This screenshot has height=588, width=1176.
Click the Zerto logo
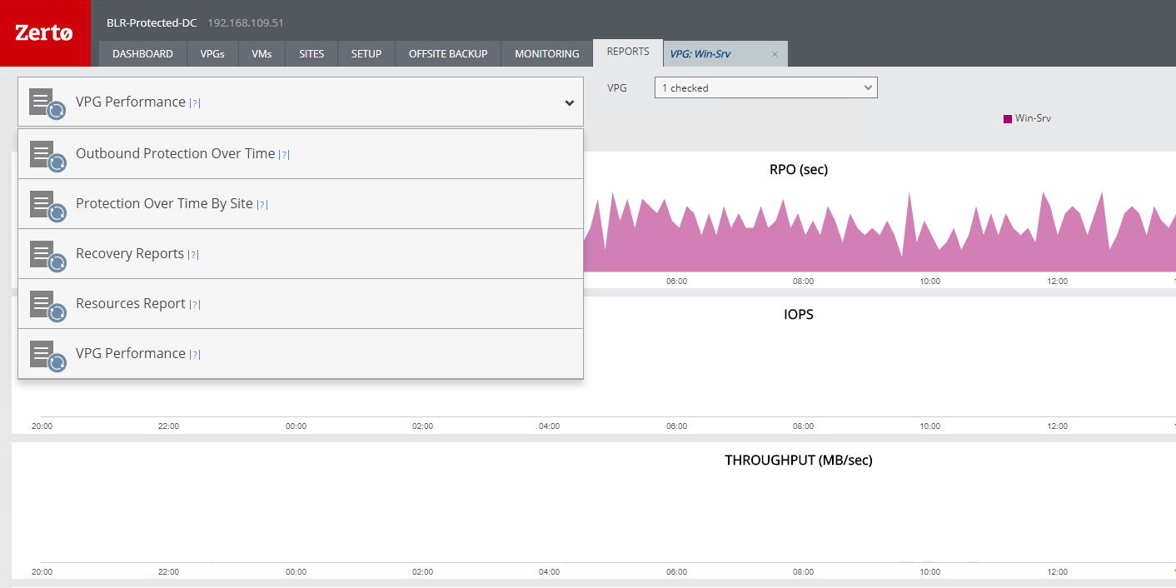tap(45, 33)
